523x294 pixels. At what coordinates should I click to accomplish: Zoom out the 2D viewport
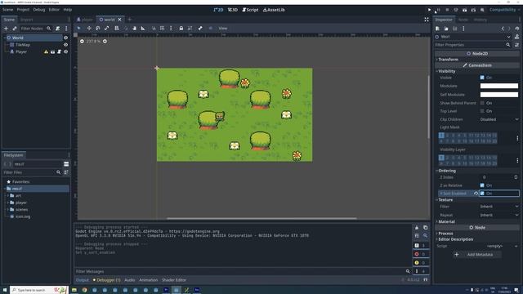click(x=82, y=42)
